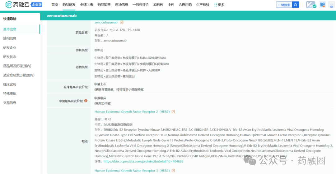Viewport: 336px width, 174px height.
Task: Click 简称: HER2 text
Action: (103, 119)
